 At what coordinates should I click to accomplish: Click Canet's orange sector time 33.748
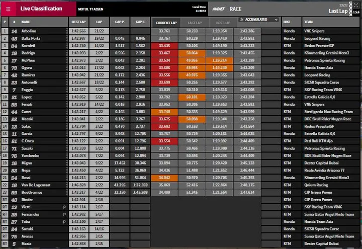(x=164, y=112)
